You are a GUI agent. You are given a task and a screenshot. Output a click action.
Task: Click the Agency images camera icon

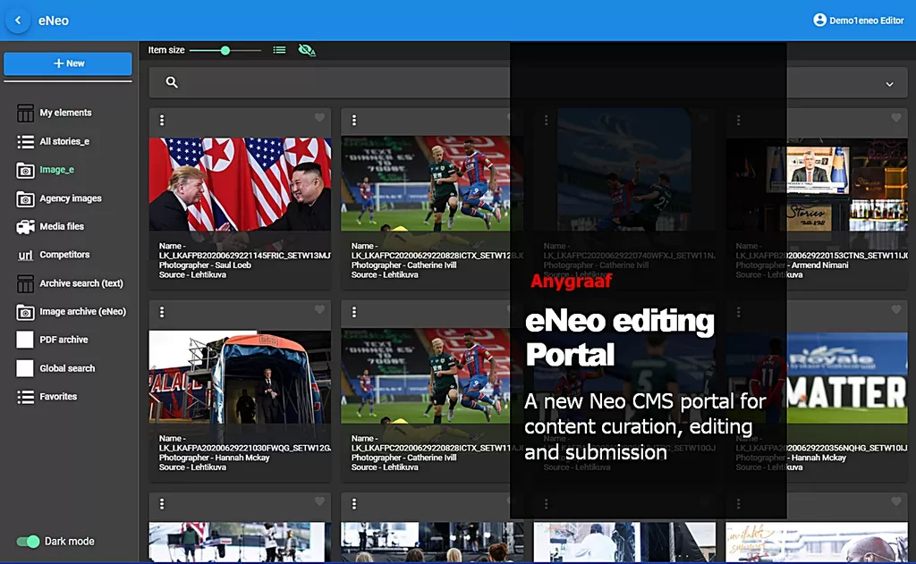pyautogui.click(x=25, y=198)
